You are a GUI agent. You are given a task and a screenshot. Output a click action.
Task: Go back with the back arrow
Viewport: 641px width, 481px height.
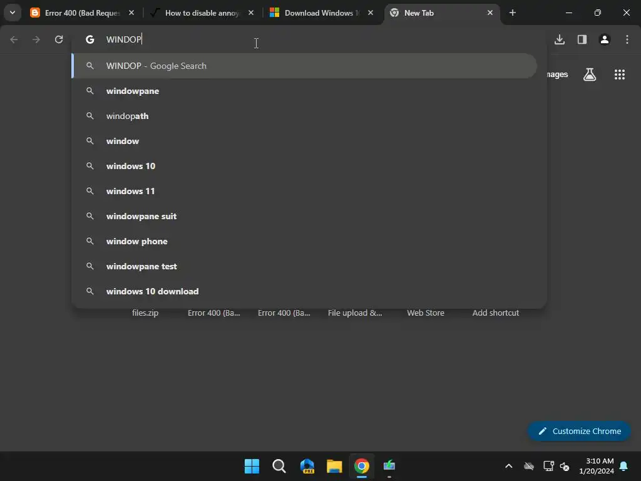click(14, 39)
